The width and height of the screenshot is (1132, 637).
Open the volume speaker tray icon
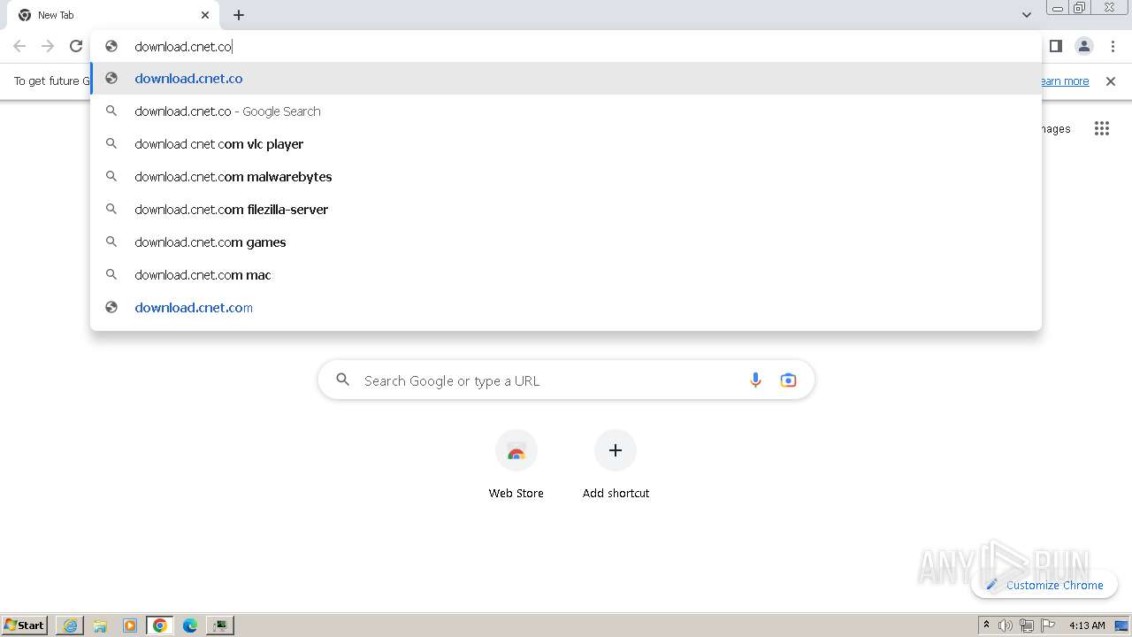click(1006, 625)
